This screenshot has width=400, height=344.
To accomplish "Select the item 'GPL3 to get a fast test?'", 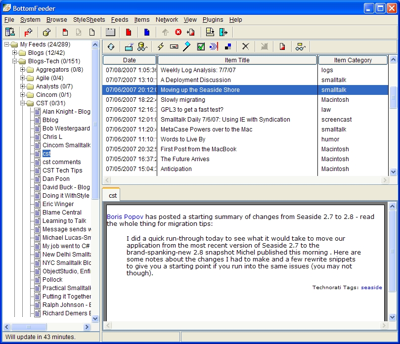I will pos(245,110).
